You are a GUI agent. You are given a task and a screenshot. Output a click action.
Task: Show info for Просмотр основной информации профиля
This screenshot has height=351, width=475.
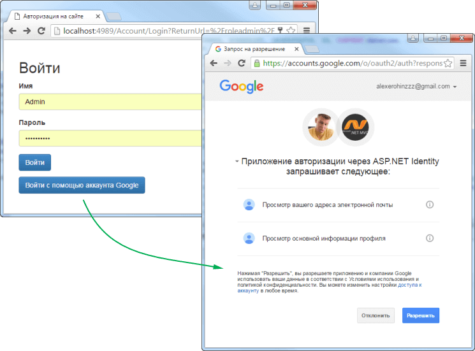430,238
